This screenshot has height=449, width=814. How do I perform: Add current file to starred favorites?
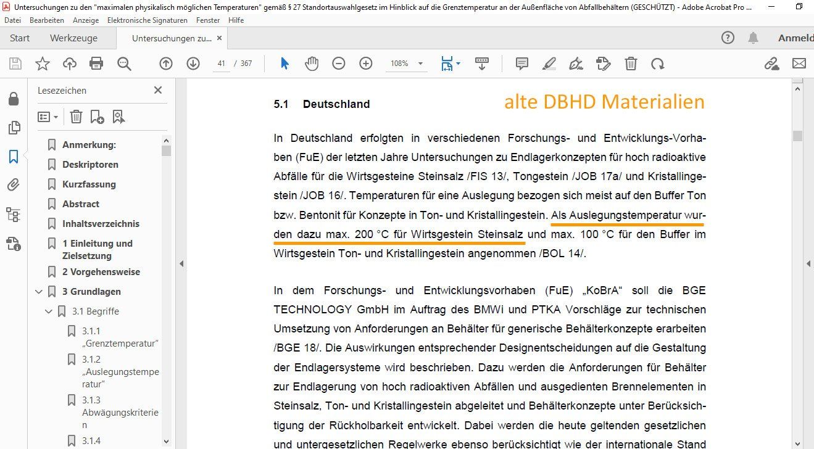42,63
